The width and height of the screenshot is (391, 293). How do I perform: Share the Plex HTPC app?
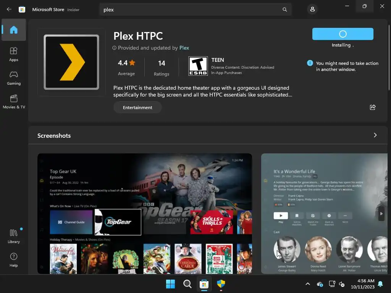373,107
